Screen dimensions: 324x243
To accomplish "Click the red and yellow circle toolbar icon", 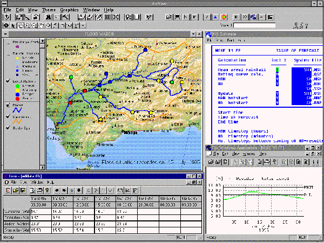I will coord(224,17).
